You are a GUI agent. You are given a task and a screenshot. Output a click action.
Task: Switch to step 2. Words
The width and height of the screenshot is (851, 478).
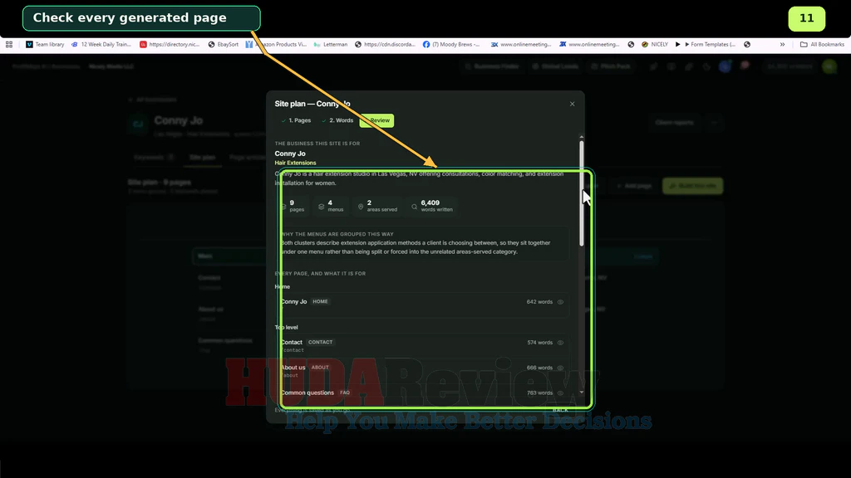[x=337, y=120]
